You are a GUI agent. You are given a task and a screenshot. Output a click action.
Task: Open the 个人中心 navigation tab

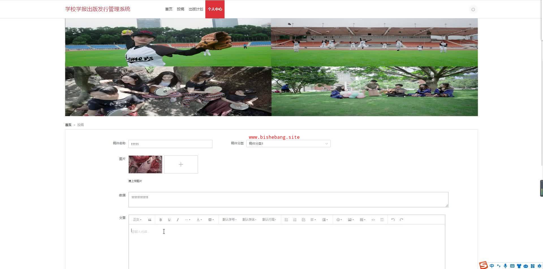215,9
